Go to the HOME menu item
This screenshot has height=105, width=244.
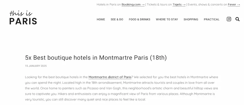pos(101,19)
